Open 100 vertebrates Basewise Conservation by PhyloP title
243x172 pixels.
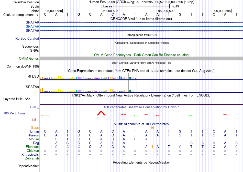(x=141, y=107)
